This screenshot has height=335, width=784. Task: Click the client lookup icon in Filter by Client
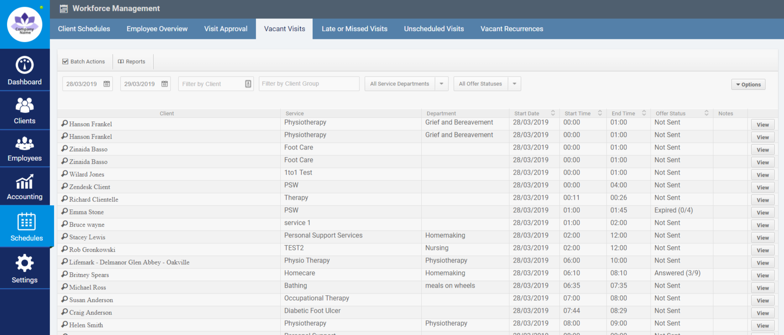click(248, 84)
